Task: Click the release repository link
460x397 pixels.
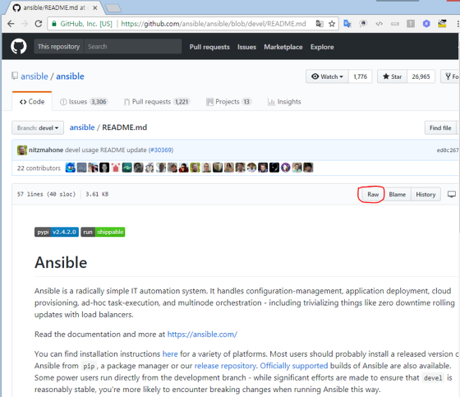Action: 225,366
